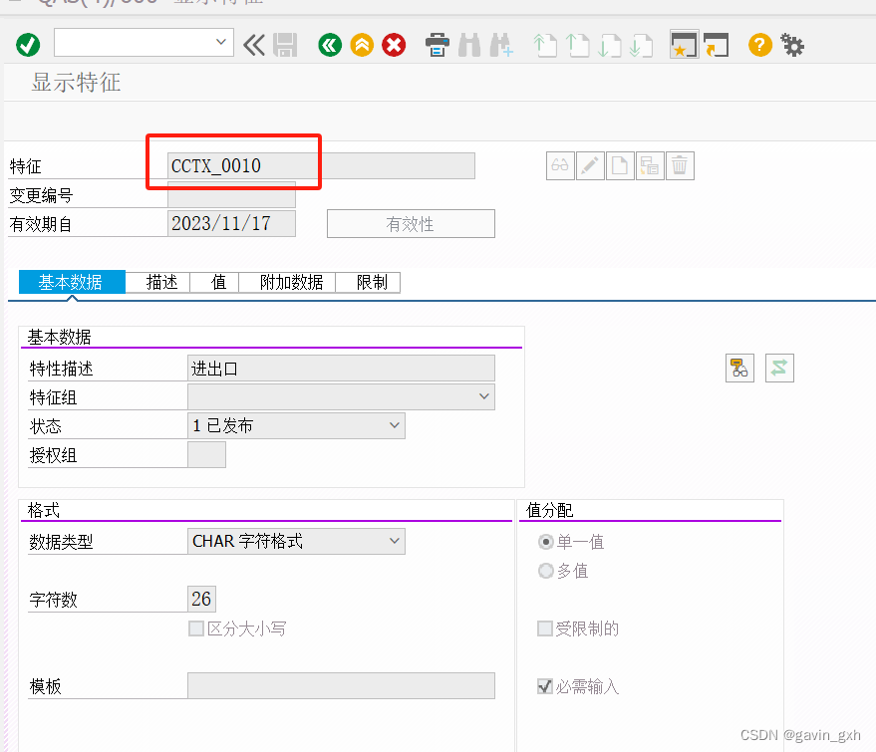This screenshot has height=752, width=876.
Task: Click the Exit yellow arrow icon
Action: pyautogui.click(x=362, y=45)
